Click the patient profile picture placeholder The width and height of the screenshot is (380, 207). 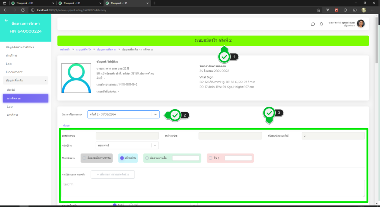[76, 78]
